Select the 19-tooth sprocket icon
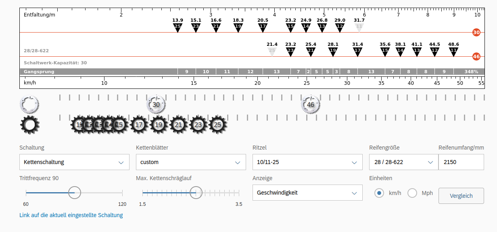 tap(159, 125)
